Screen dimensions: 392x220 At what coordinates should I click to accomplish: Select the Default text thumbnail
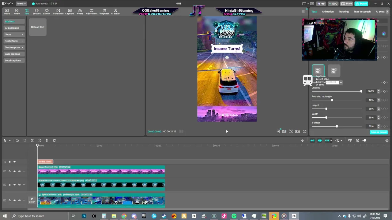[x=38, y=27]
